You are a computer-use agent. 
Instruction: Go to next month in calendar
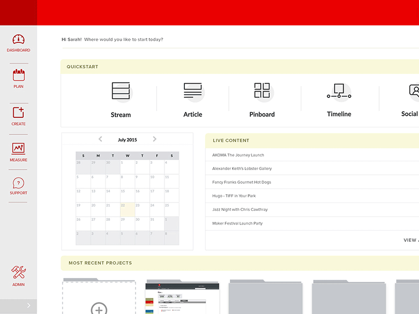click(155, 139)
